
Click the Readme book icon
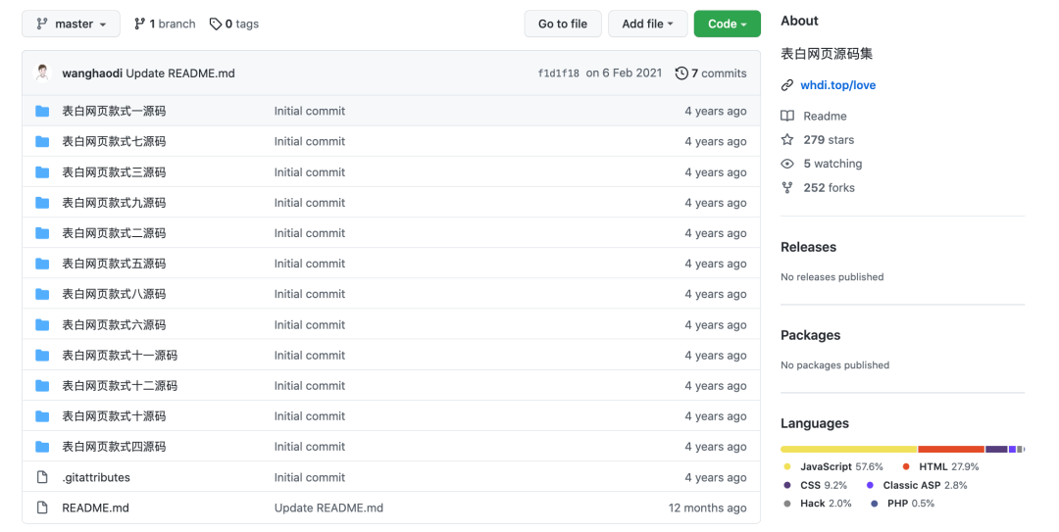tap(786, 117)
